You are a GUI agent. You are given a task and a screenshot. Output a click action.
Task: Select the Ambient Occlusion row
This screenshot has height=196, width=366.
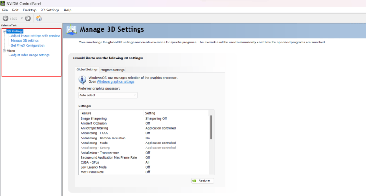point(144,123)
